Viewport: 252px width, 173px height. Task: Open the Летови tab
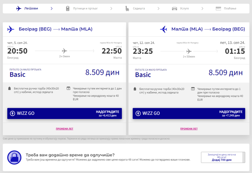(31, 8)
